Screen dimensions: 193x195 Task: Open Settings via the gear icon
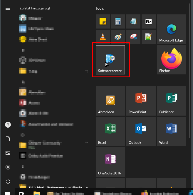coord(8,167)
